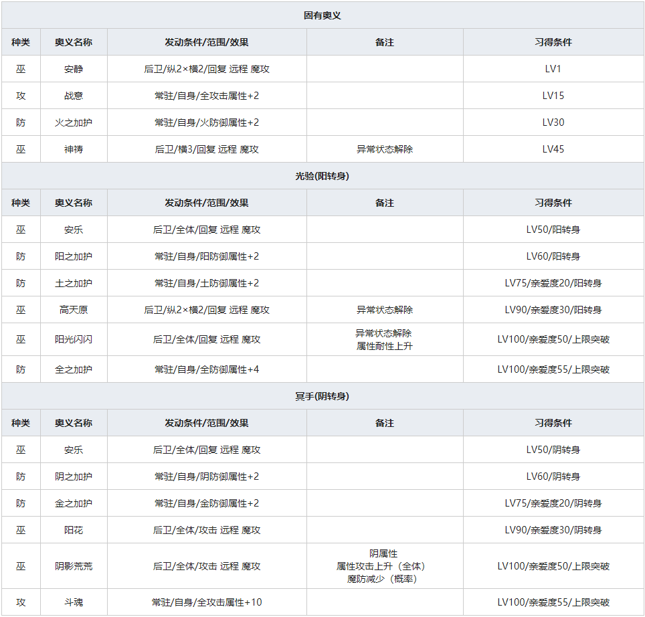Image resolution: width=645 pixels, height=617 pixels.
Task: Select the requirement "LV75/亲爱度20/阳转身"
Action: click(x=553, y=283)
